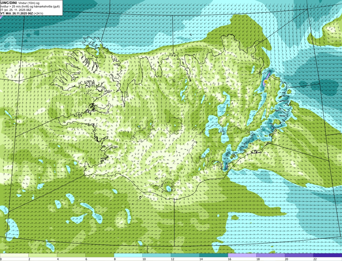342x261 pixels.
Task: Click the legend swatch between 4 and 6
Action: click(71, 255)
